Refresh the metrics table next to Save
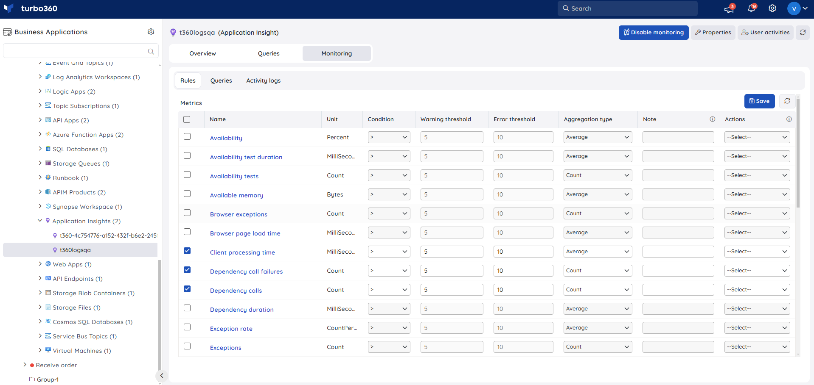The image size is (814, 385). (787, 101)
